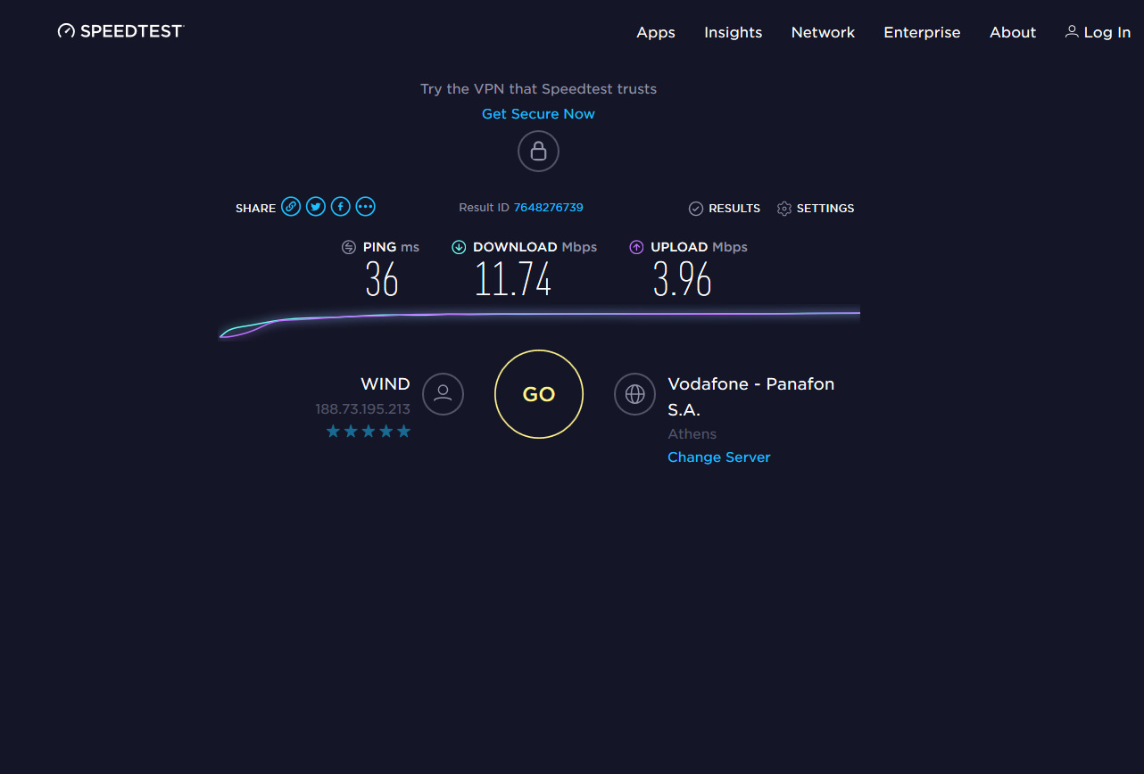Click the server globe icon

(634, 393)
